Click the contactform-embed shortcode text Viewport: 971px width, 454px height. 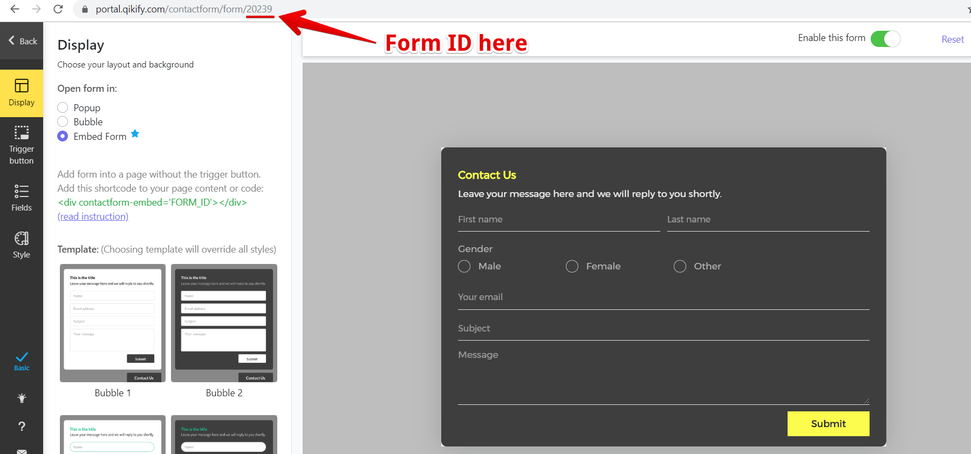pyautogui.click(x=152, y=202)
